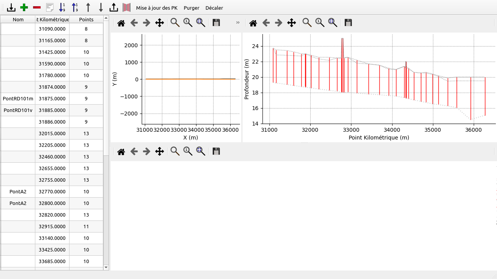Expand hidden toolbar items with chevron
The width and height of the screenshot is (497, 279).
click(238, 23)
